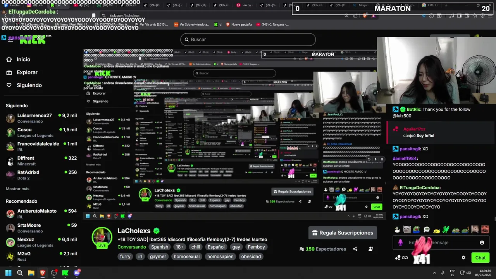
Task: Open Windows Start menu
Action: click(x=8, y=273)
